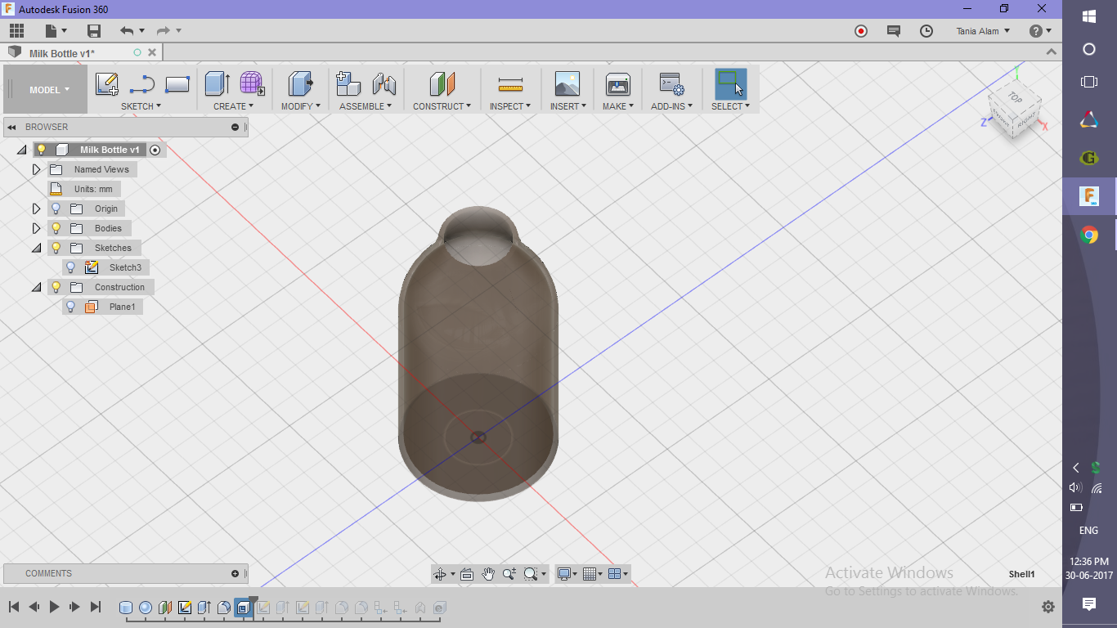1117x628 pixels.
Task: Click the Create Form purple mesh icon
Action: point(252,84)
